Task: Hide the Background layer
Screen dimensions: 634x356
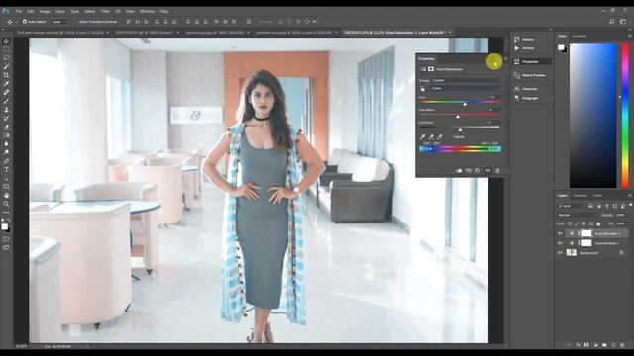Action: coord(560,253)
